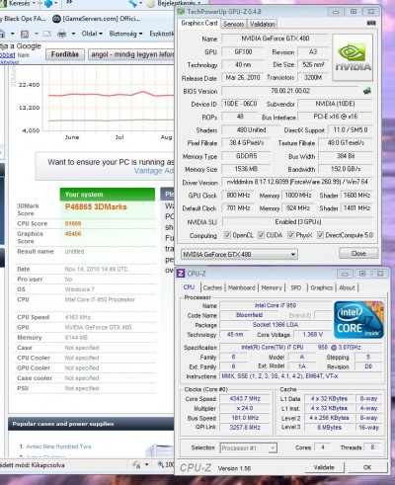Click the browser print icon
Image resolution: width=395 pixels, height=485 pixels.
(x=61, y=34)
